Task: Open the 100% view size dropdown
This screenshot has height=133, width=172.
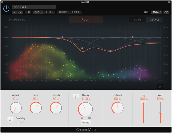Action: coord(157,12)
